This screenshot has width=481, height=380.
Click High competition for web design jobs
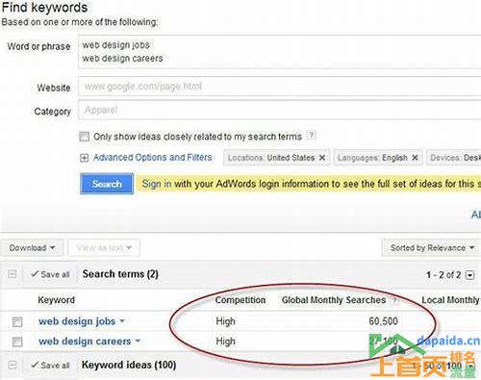(225, 321)
